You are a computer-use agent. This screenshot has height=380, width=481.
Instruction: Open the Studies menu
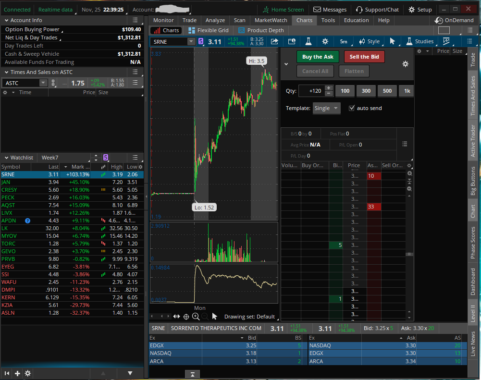click(419, 41)
